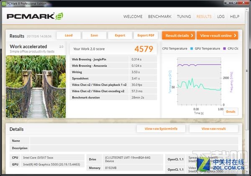Image resolution: width=251 pixels, height=176 pixels.
Task: Click the vertical scrollbar on right edge
Action: pyautogui.click(x=247, y=70)
